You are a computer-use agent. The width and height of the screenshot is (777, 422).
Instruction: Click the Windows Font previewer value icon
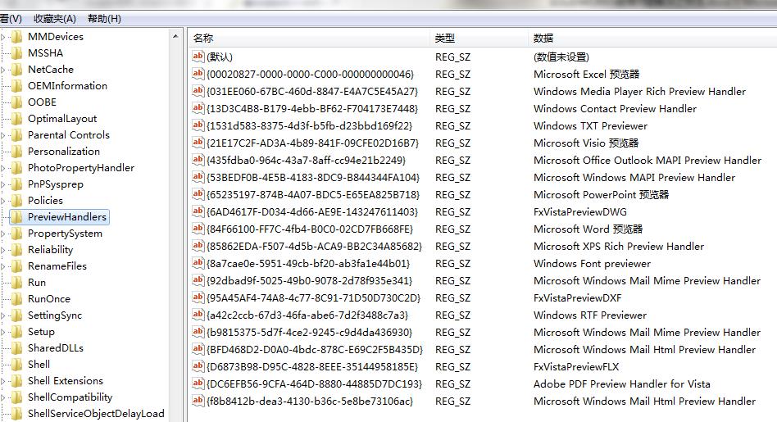click(198, 263)
